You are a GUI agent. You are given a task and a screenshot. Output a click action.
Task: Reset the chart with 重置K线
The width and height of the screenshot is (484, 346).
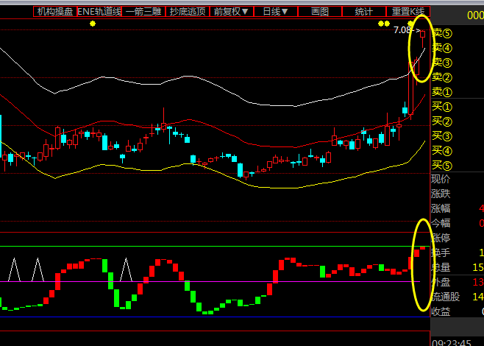408,12
